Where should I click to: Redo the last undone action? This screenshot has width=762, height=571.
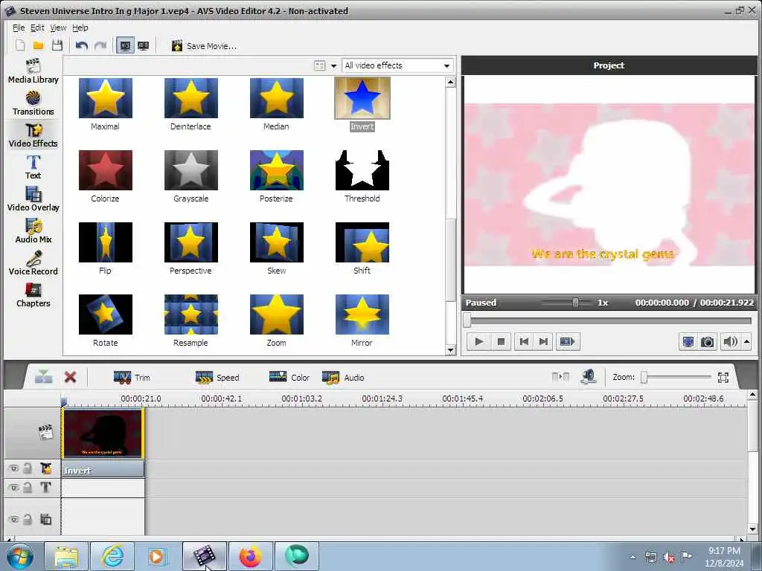(x=100, y=45)
